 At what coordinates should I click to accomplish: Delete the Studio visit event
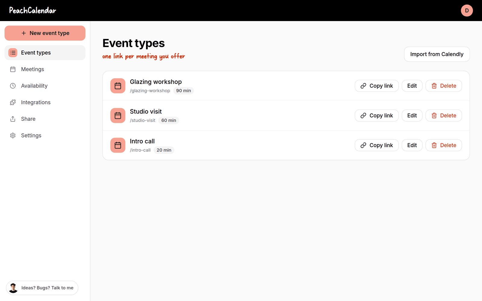pos(443,116)
